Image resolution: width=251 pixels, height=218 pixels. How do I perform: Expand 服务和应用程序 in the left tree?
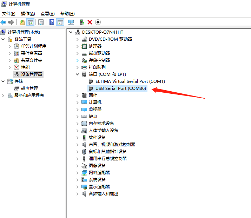[x=3, y=95]
